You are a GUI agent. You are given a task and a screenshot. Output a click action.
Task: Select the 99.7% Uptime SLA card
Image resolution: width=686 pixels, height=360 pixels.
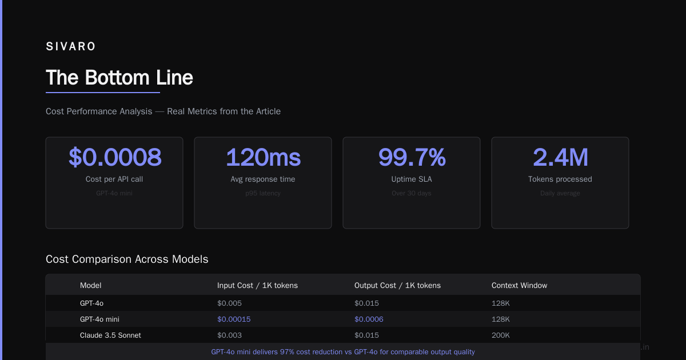point(412,183)
